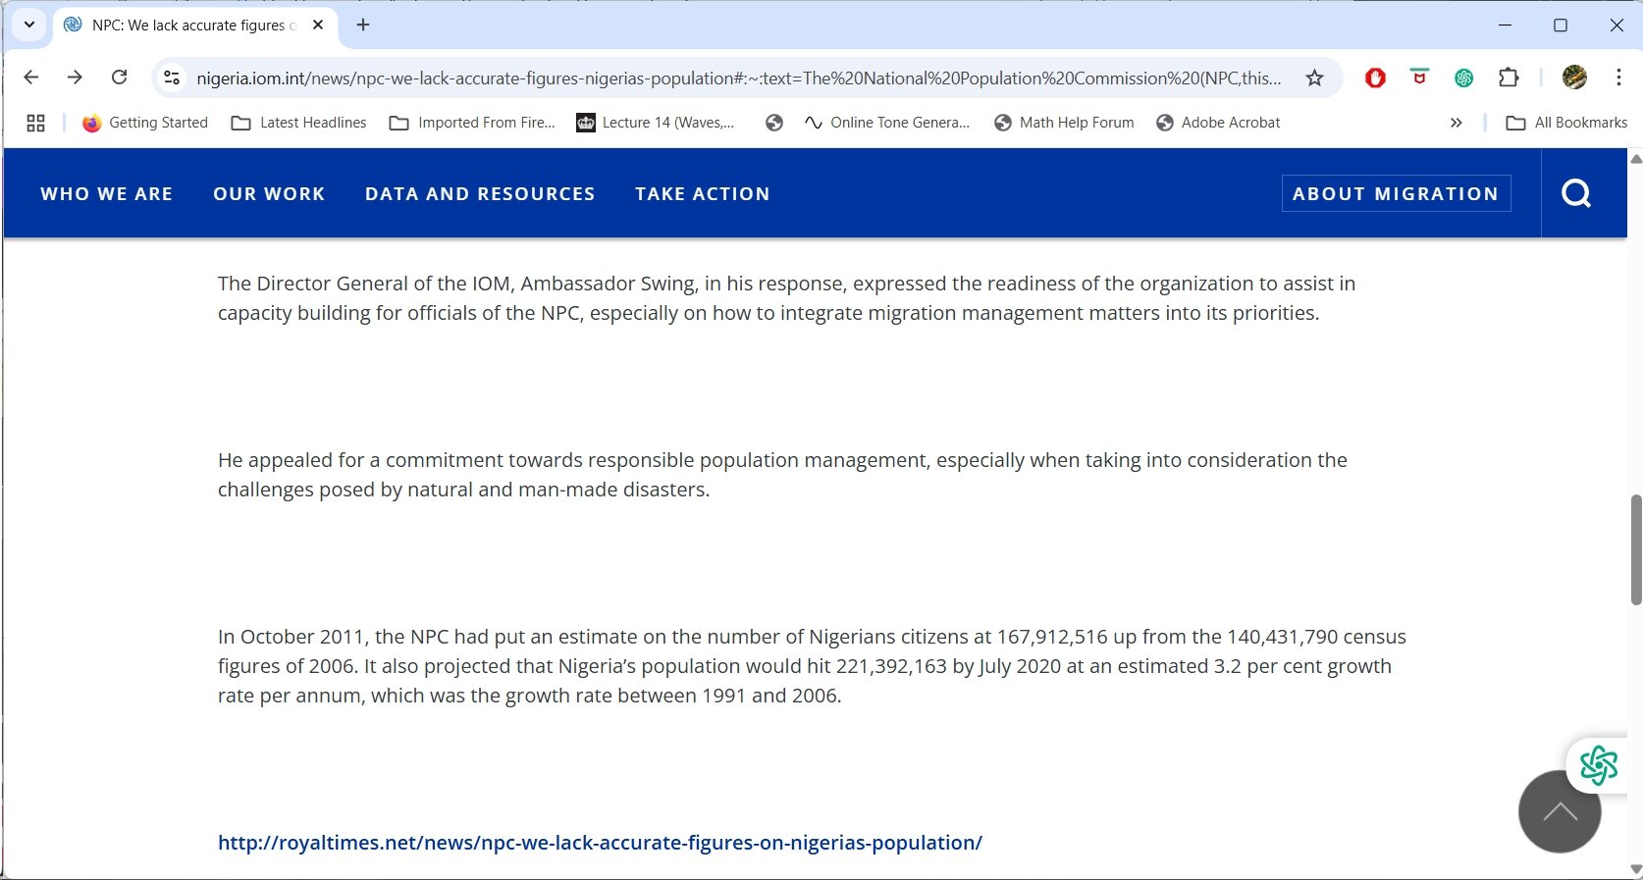
Task: Reload the page
Action: click(119, 78)
